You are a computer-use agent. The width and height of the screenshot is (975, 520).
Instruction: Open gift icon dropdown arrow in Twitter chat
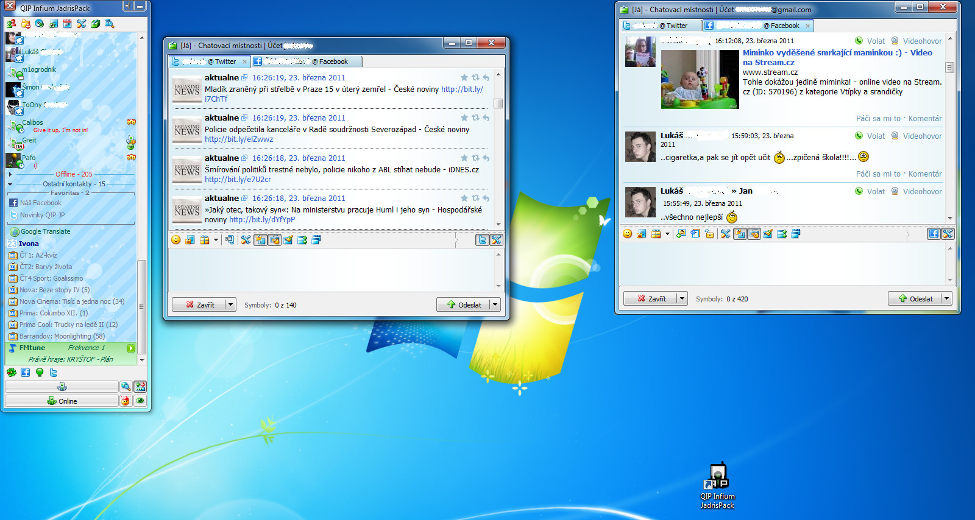(x=216, y=240)
